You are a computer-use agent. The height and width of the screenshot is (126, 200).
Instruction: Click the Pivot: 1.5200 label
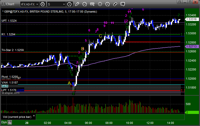pyautogui.click(x=10, y=77)
